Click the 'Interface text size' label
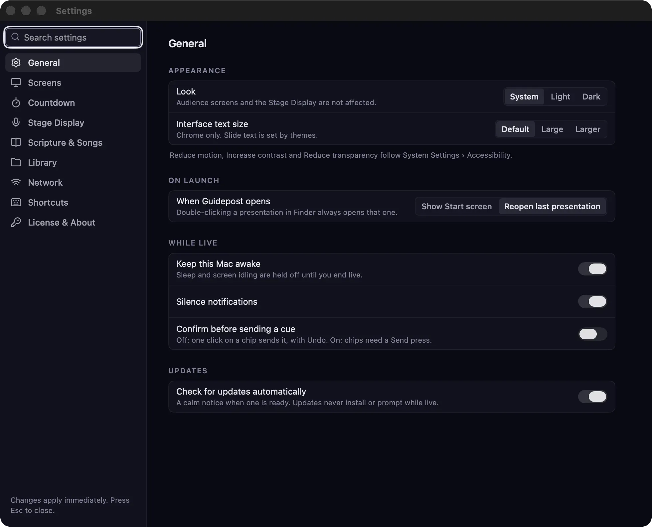This screenshot has height=527, width=652. coord(212,124)
